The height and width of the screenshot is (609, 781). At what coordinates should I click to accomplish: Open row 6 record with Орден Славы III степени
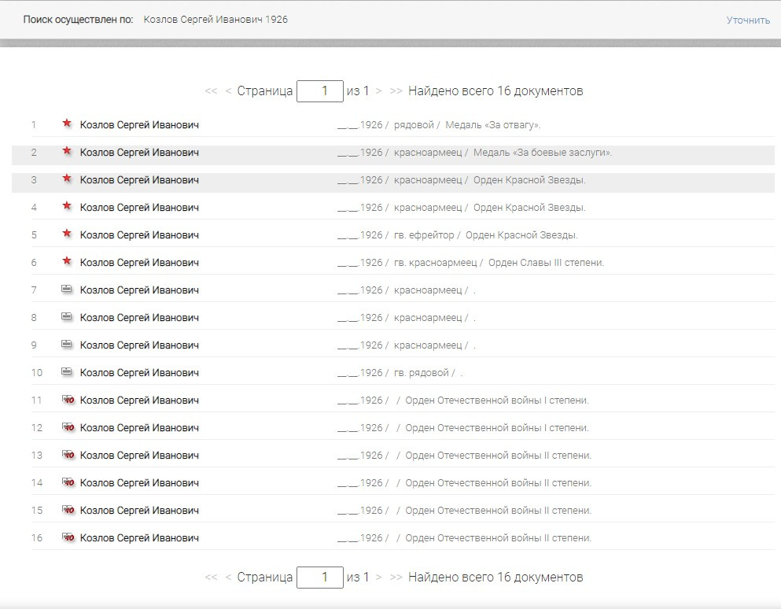point(545,263)
